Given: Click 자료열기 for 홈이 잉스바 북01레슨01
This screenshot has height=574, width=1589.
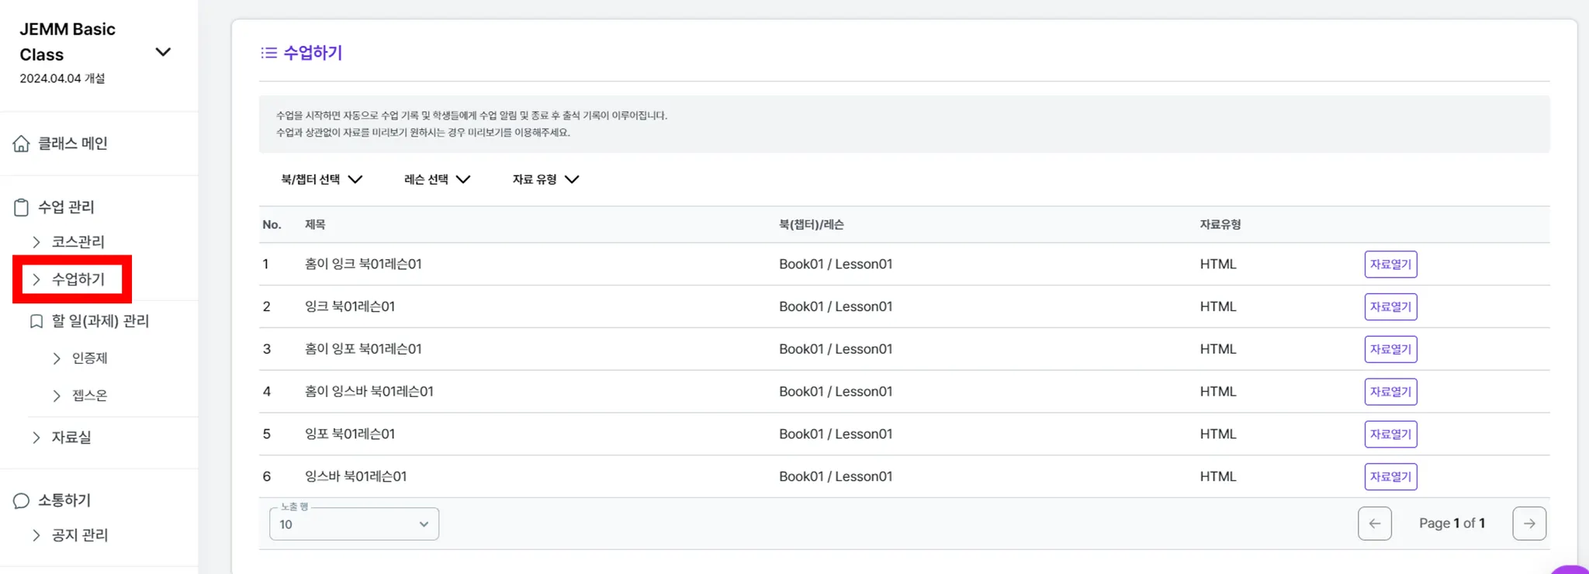Looking at the screenshot, I should pyautogui.click(x=1390, y=392).
